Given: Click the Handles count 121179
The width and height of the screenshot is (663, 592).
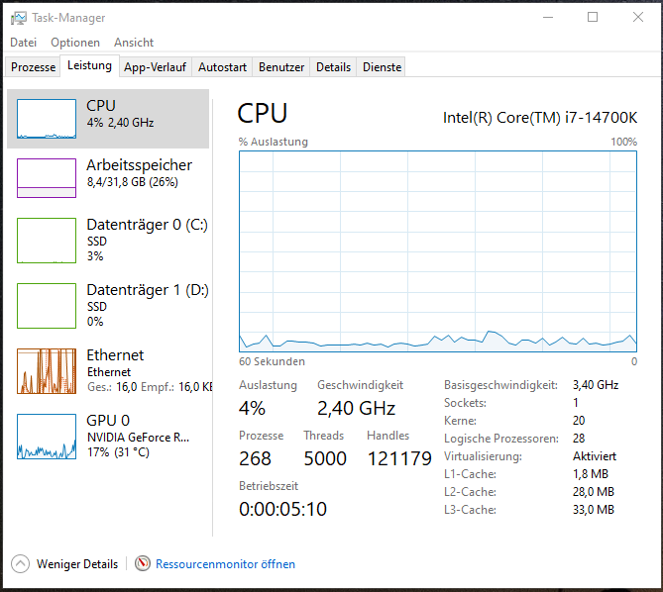Looking at the screenshot, I should 399,458.
